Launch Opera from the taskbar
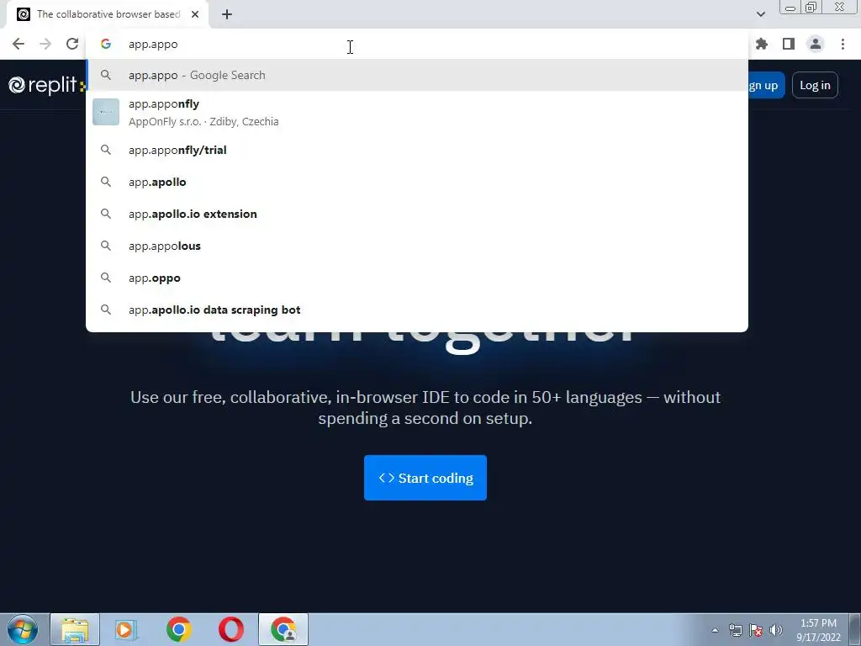861x646 pixels. click(x=231, y=629)
